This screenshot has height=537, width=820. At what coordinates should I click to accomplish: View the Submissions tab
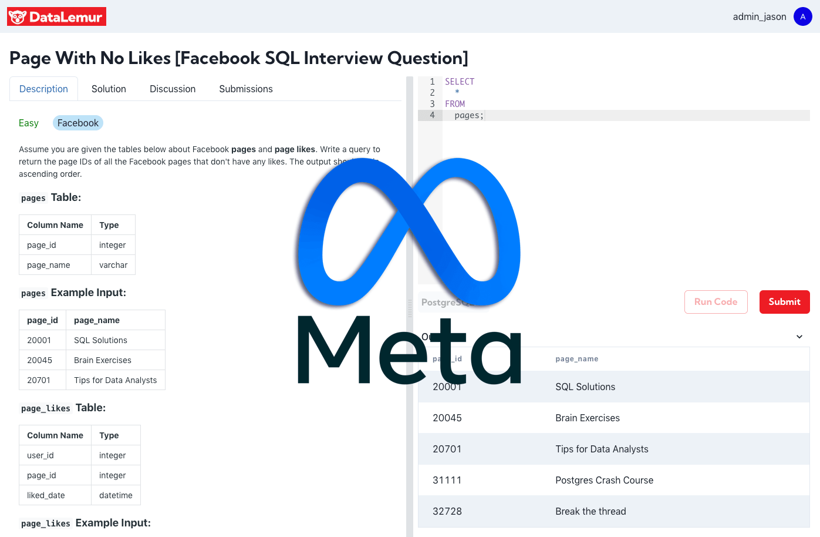246,89
